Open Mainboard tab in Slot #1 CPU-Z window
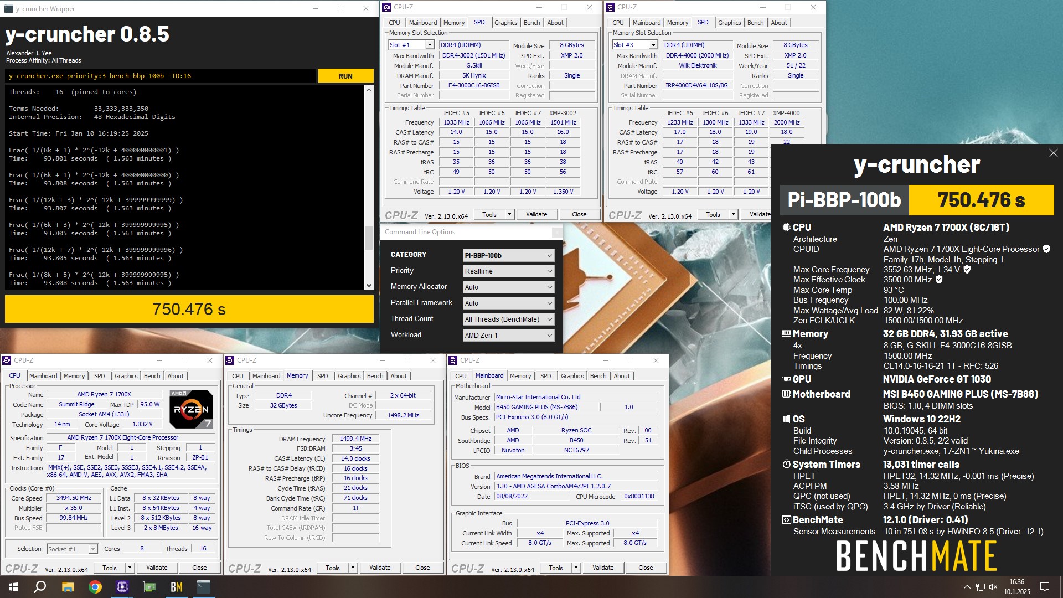The height and width of the screenshot is (598, 1063). pos(423,23)
